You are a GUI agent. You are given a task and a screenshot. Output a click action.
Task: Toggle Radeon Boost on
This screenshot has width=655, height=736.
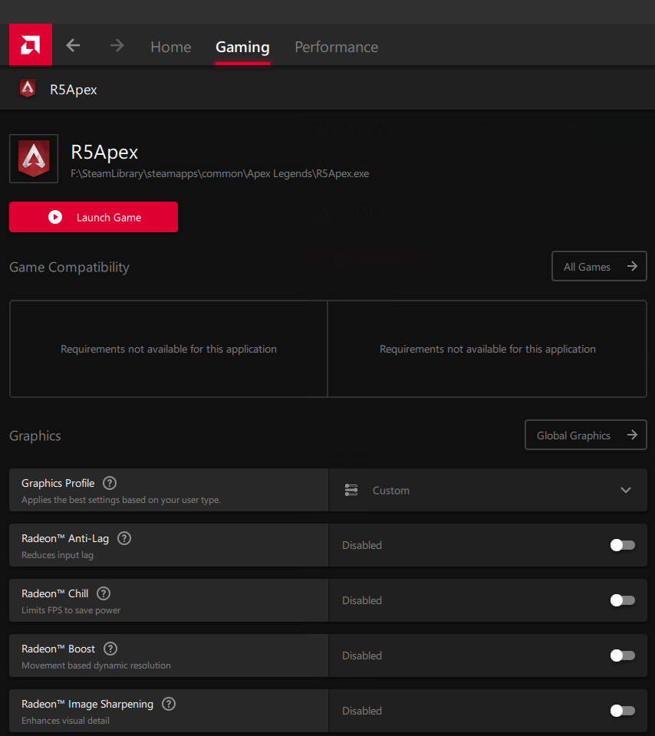click(x=622, y=655)
